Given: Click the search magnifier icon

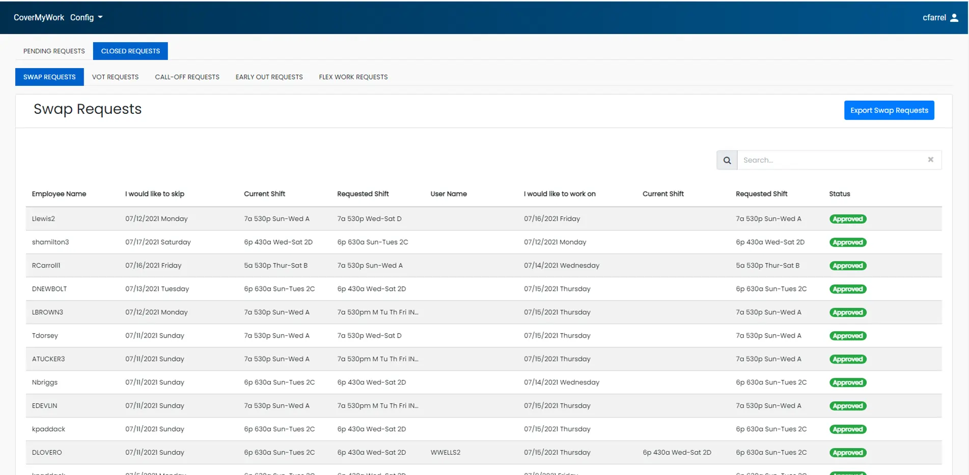Looking at the screenshot, I should [x=727, y=160].
